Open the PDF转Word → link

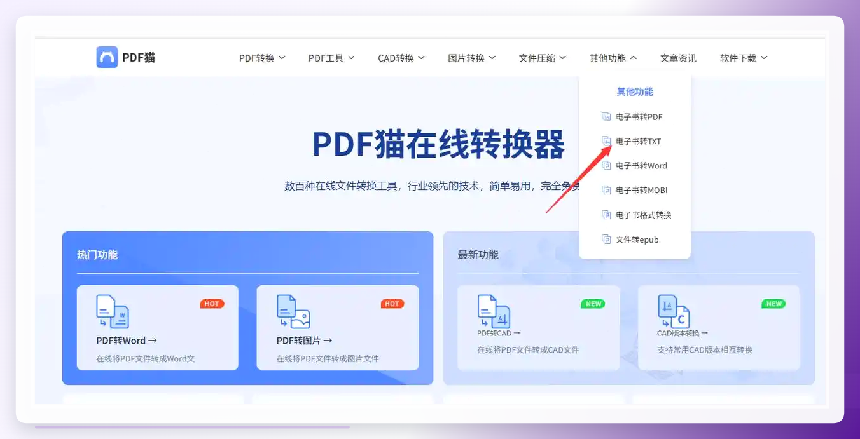[x=127, y=341]
